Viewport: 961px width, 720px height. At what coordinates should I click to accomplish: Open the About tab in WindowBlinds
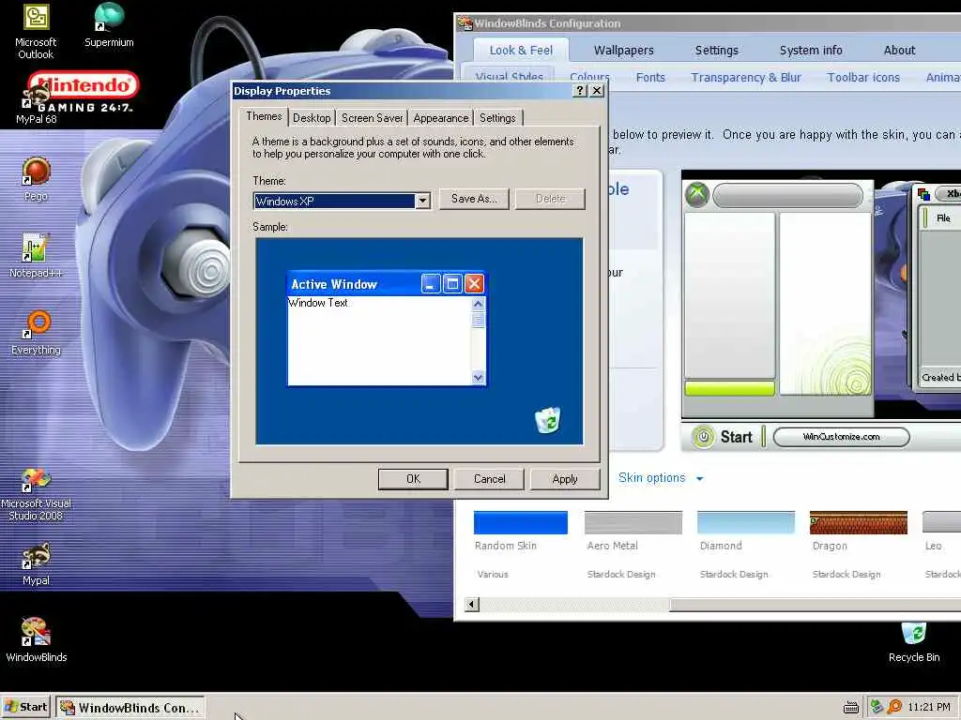point(899,51)
